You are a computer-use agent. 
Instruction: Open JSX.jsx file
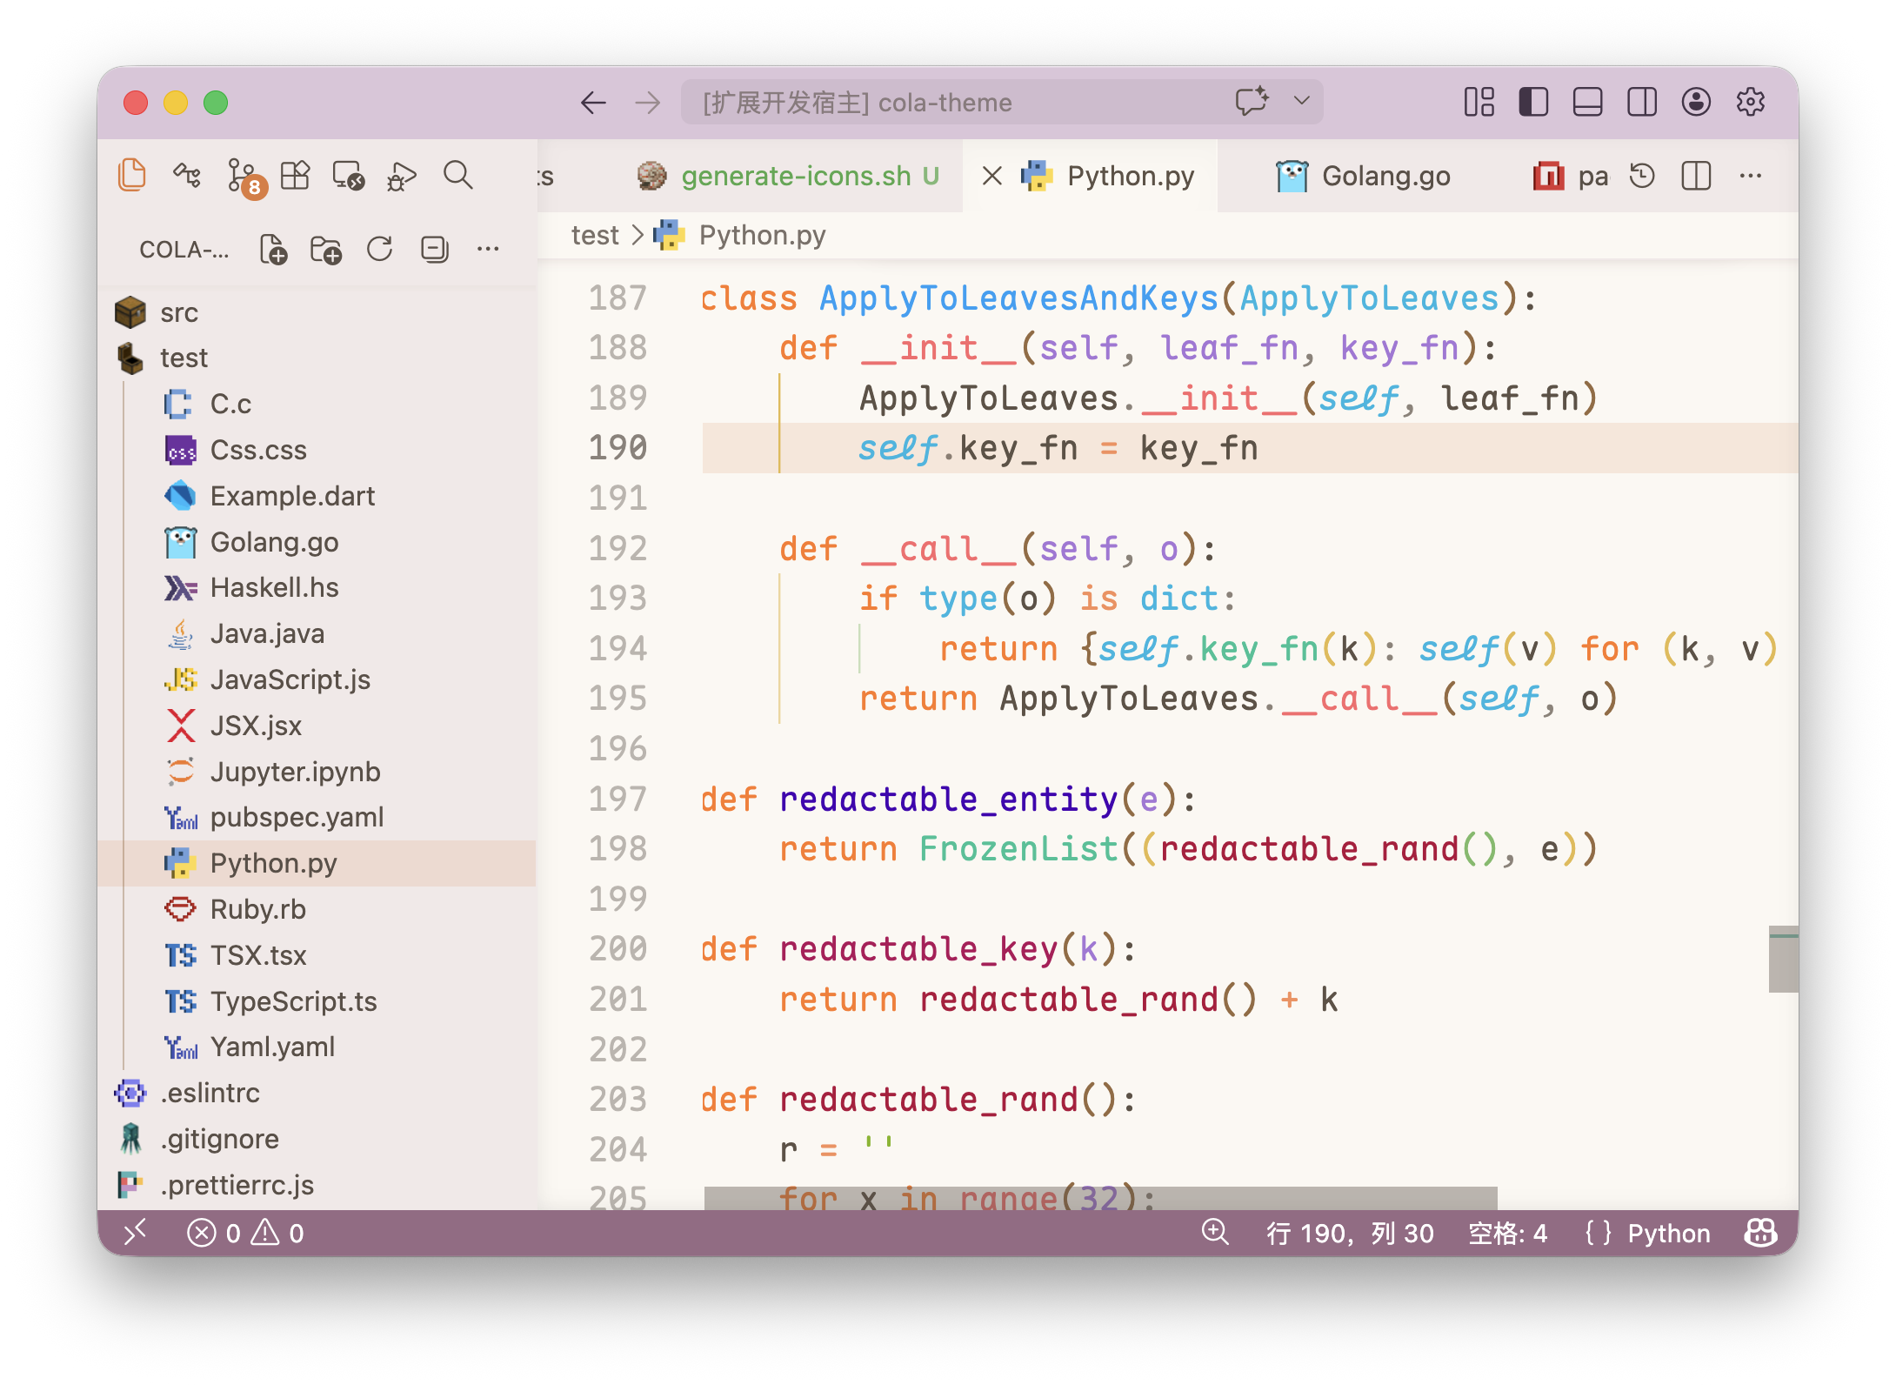click(x=317, y=726)
